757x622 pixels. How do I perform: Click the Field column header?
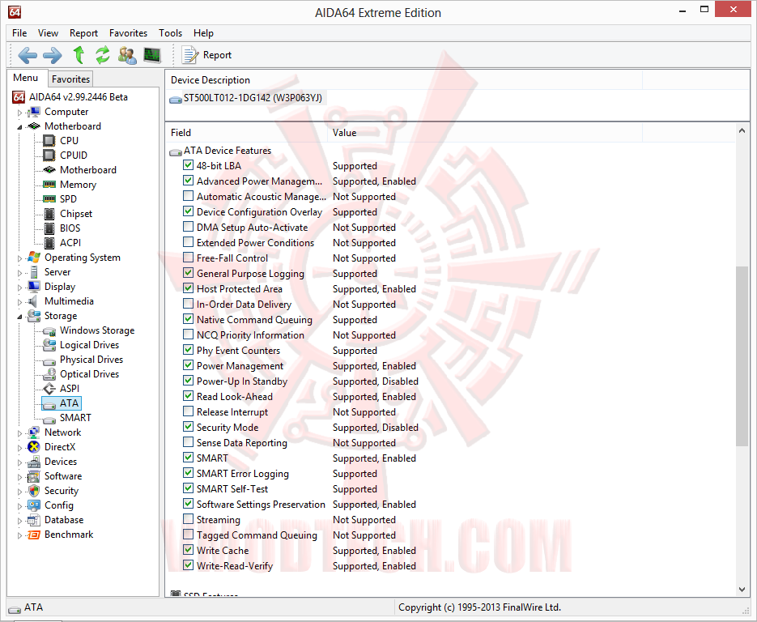246,133
